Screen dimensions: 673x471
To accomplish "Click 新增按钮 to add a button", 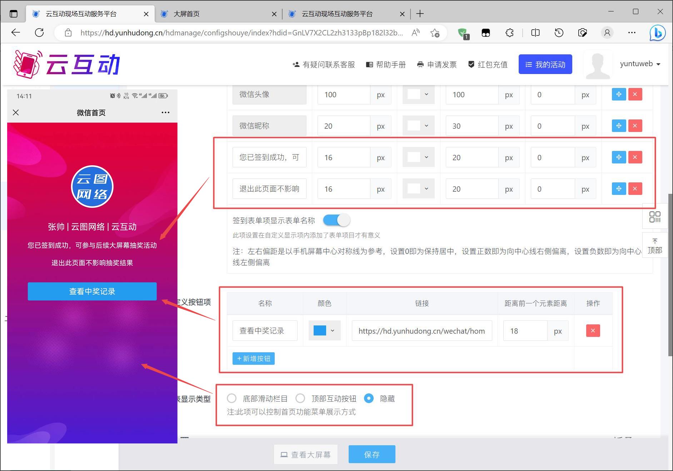I will click(254, 359).
